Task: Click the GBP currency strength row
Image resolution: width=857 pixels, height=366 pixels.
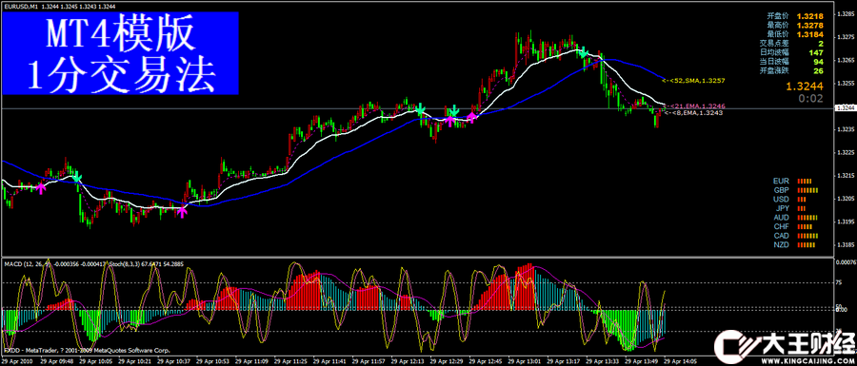Action: point(795,190)
